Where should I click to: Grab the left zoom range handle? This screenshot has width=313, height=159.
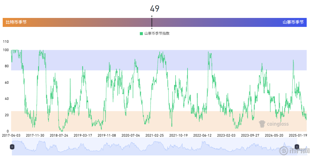click(12, 147)
